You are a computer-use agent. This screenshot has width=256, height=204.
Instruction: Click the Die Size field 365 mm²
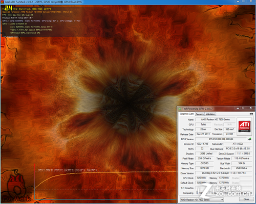pos(229,129)
